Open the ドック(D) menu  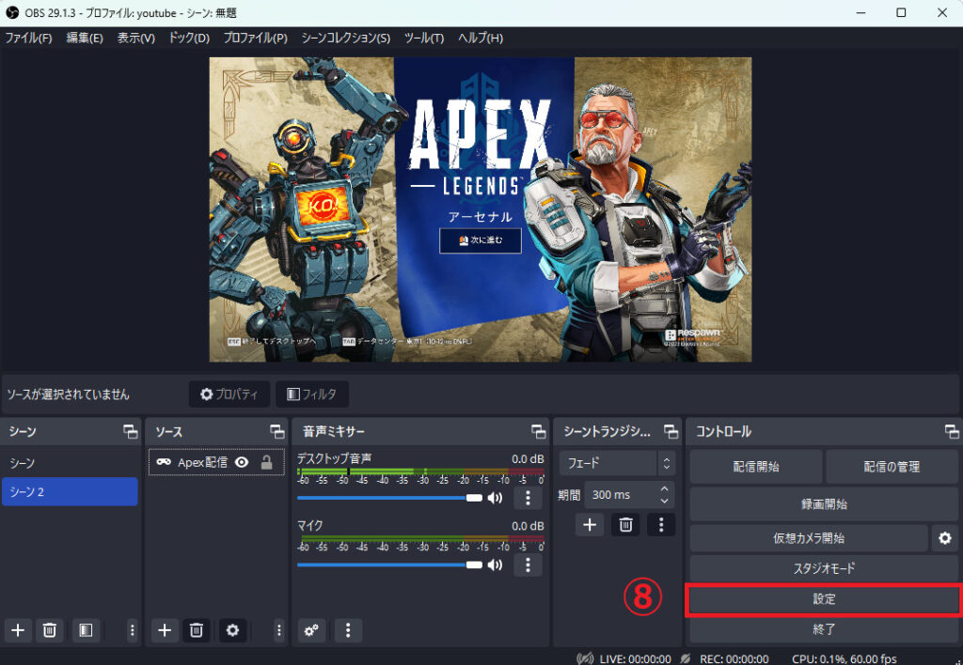[189, 38]
